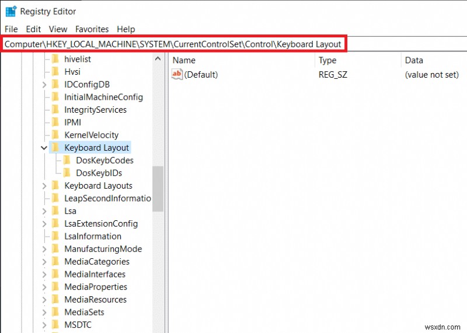Open the Edit menu
This screenshot has height=333, width=467.
[x=33, y=29]
